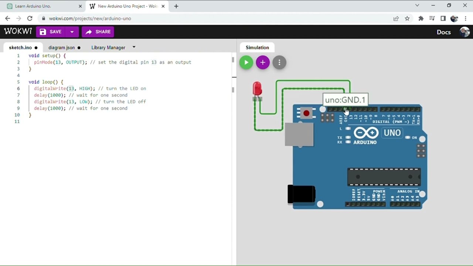Click the digitalWrite(13, LOW) line

coord(90,102)
